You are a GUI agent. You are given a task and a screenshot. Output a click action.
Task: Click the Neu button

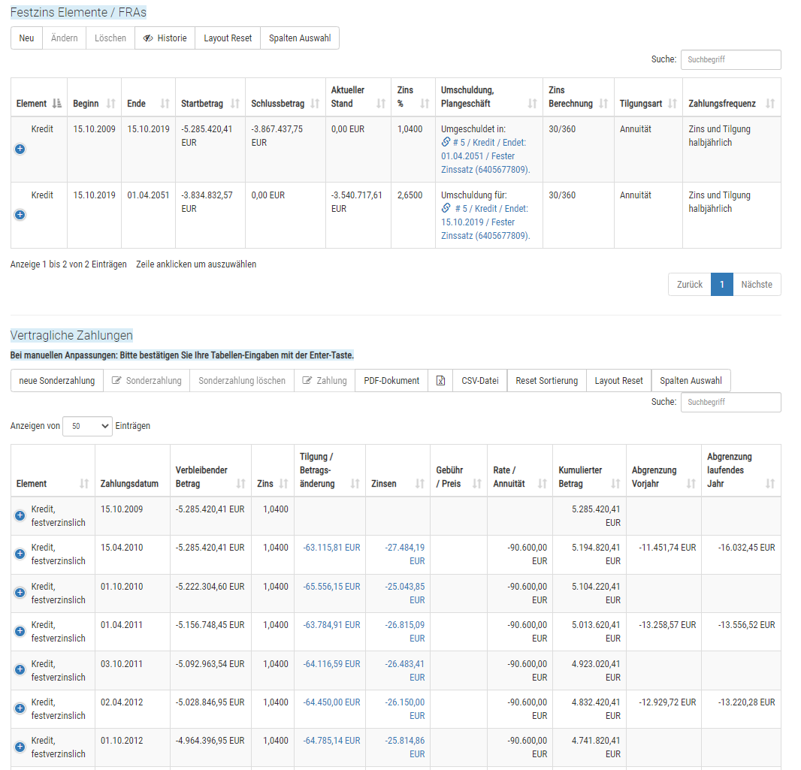(x=26, y=38)
